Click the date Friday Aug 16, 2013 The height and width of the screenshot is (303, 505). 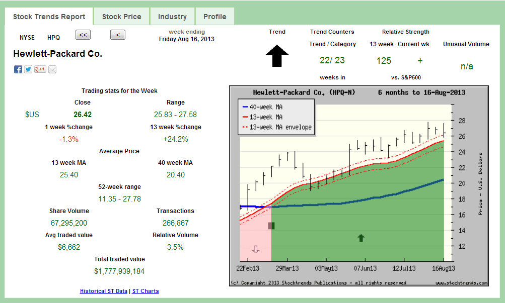(x=186, y=39)
